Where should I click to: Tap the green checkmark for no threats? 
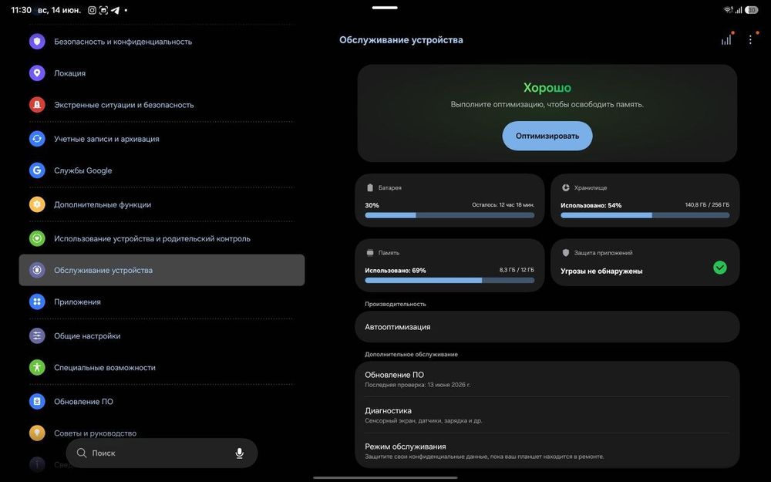point(720,267)
